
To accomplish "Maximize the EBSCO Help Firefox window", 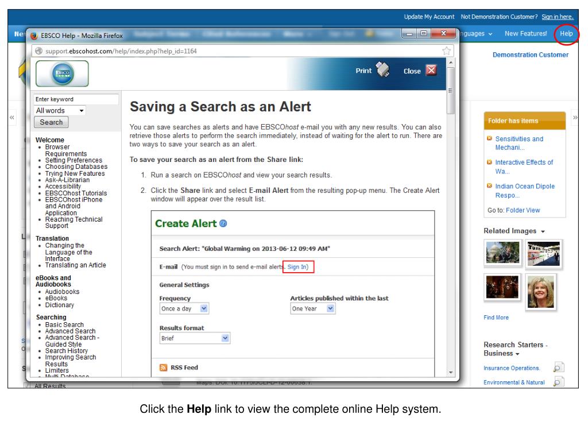I will 424,33.
